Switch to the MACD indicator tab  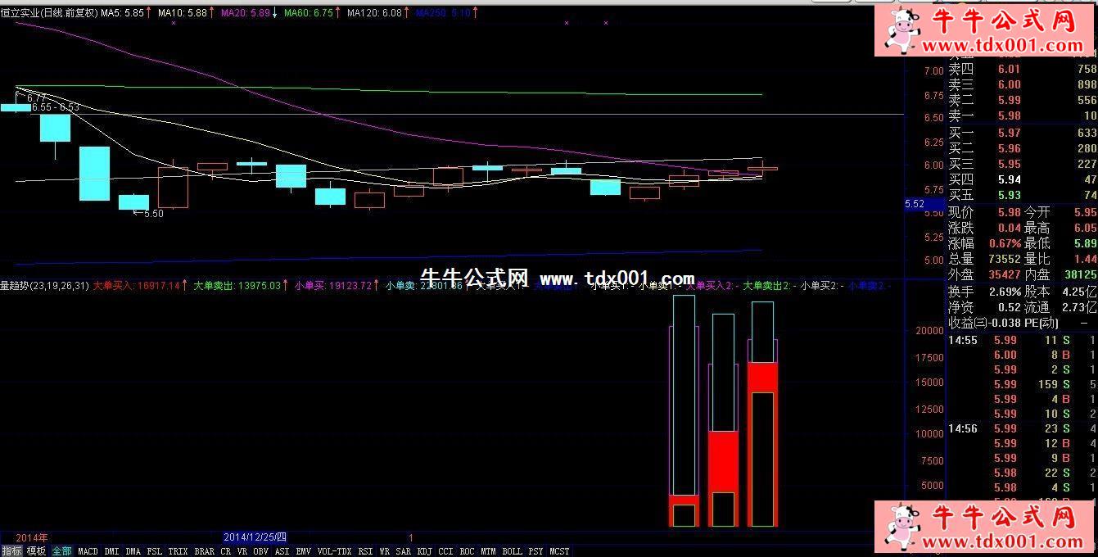88,551
